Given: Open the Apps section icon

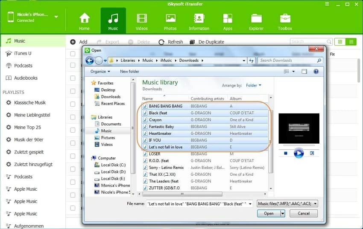Looking at the screenshot, I should pyautogui.click(x=228, y=19).
